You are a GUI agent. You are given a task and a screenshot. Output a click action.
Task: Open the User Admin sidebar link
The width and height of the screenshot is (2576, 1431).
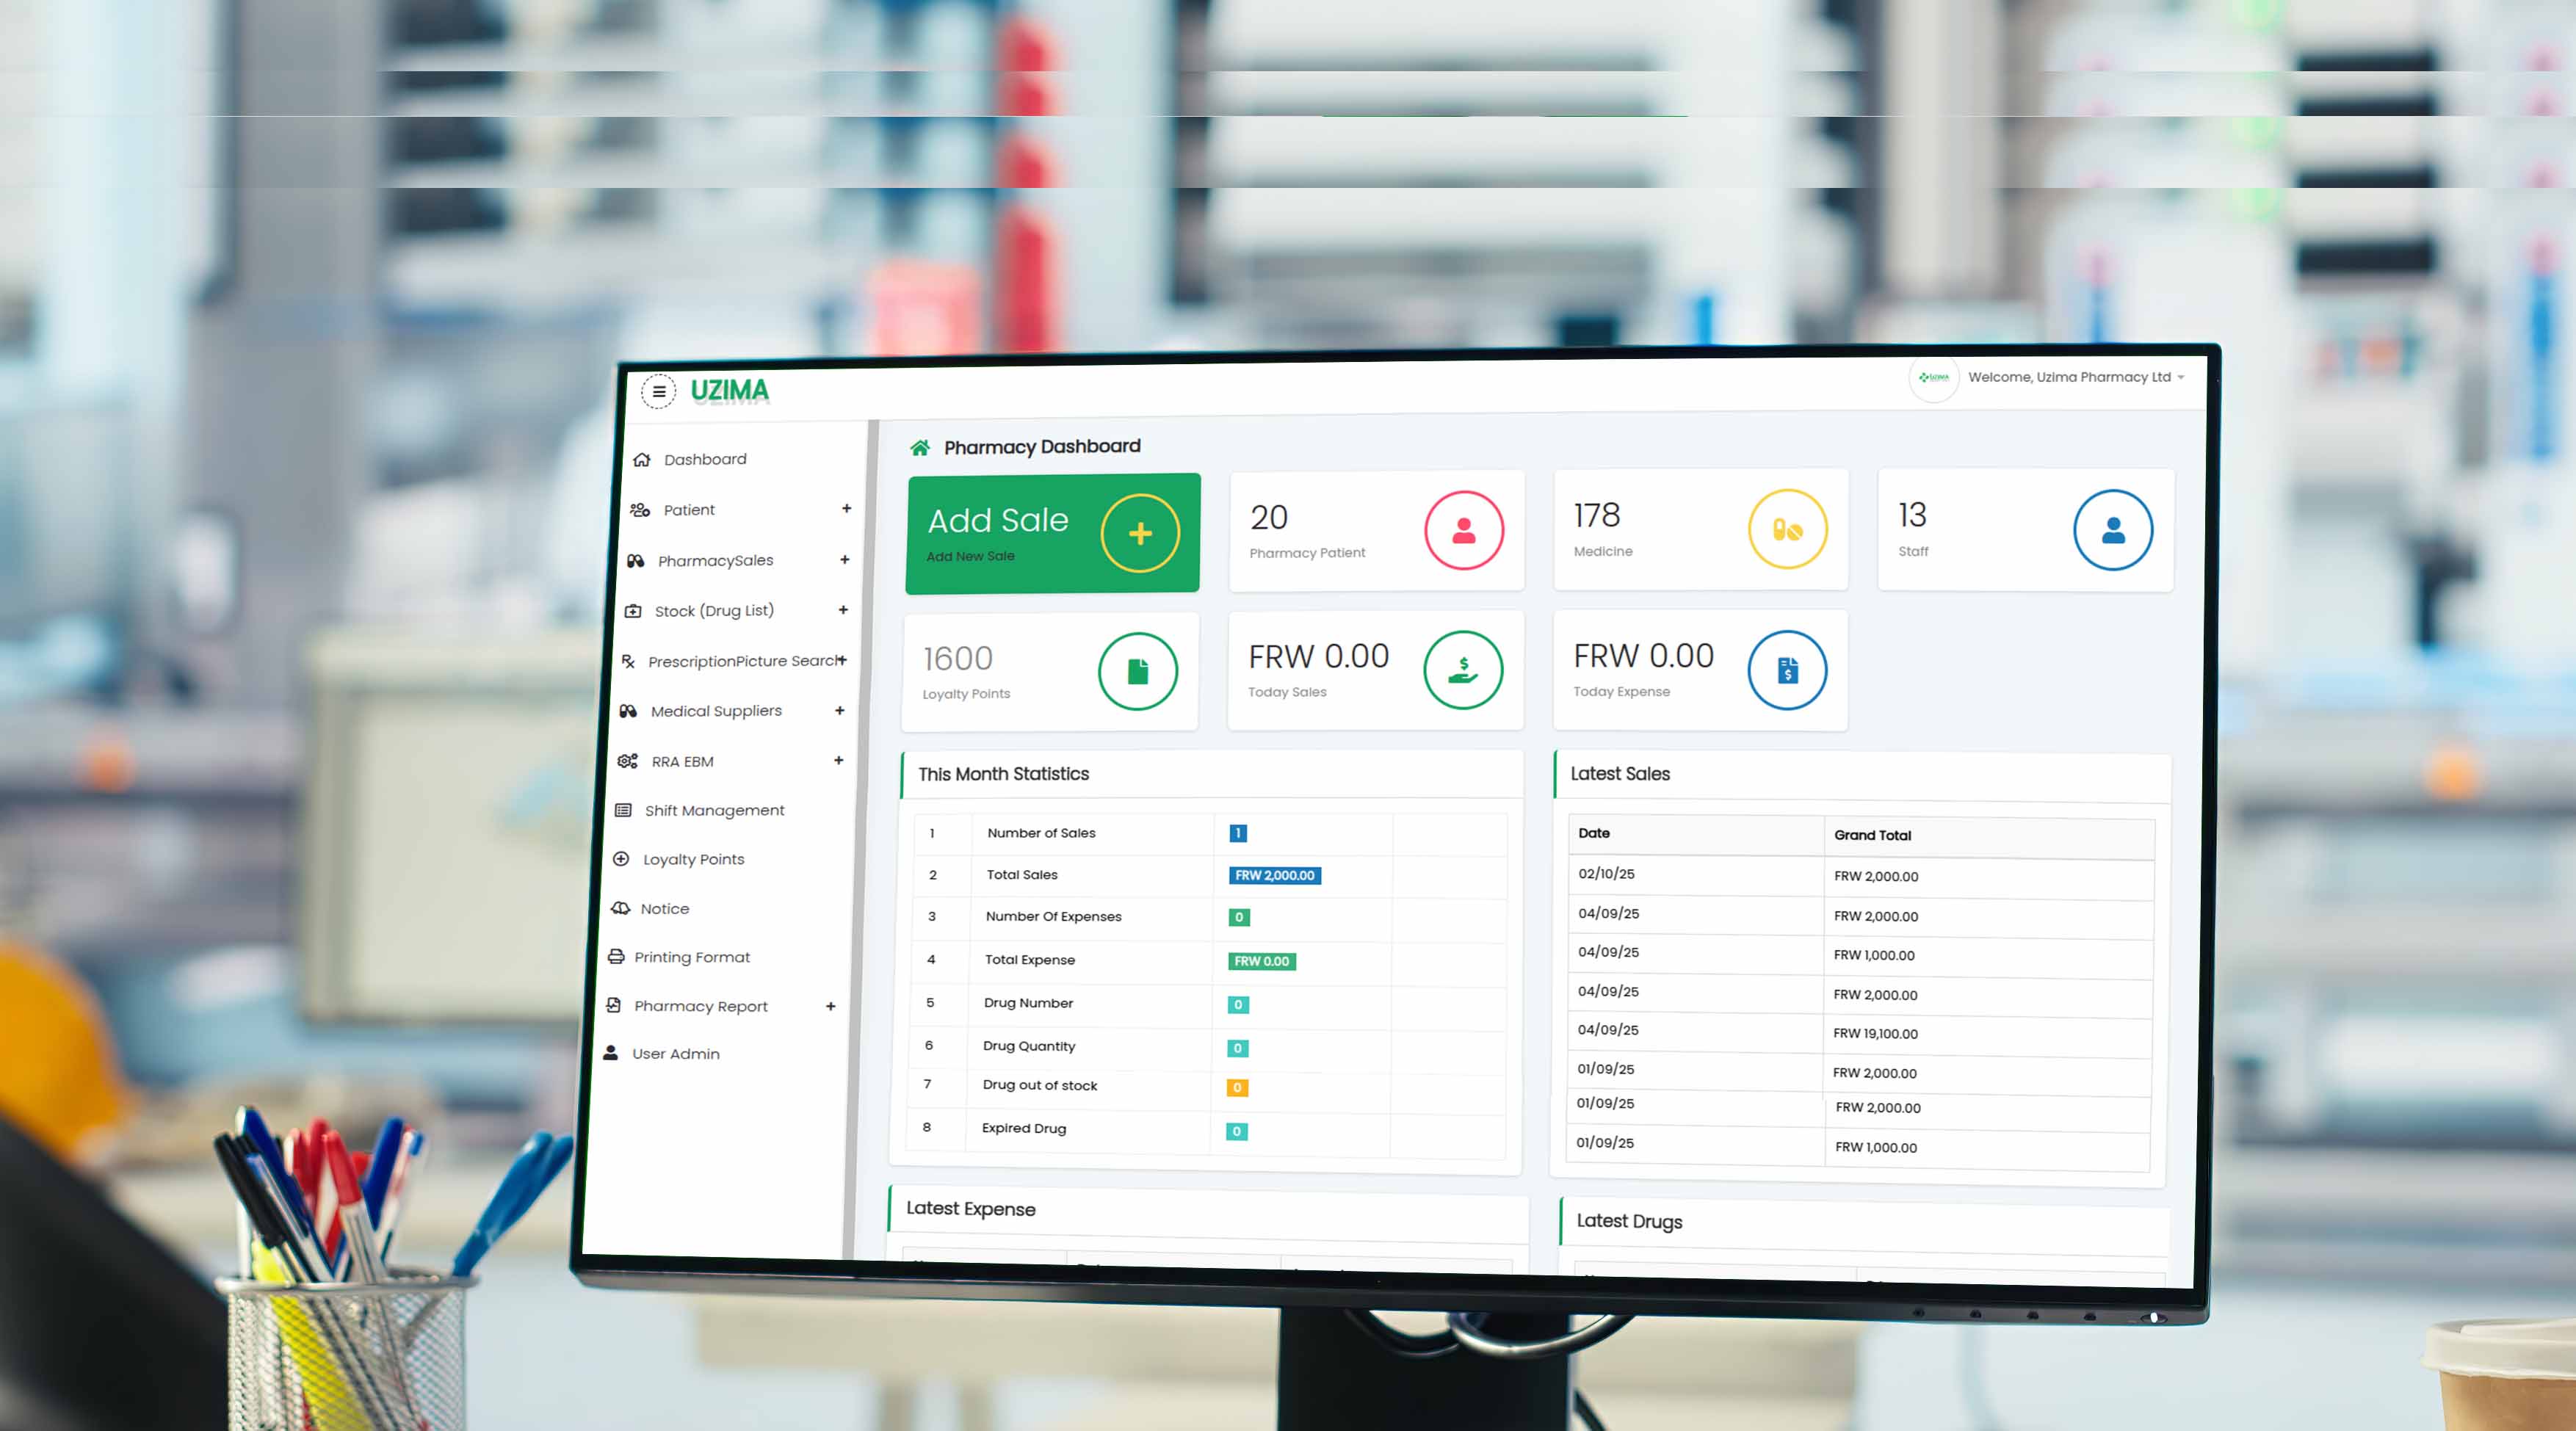675,1053
